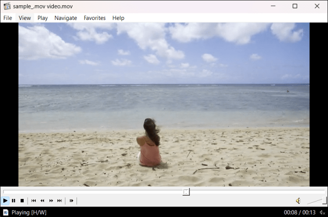Click the beach video frame

click(164, 105)
